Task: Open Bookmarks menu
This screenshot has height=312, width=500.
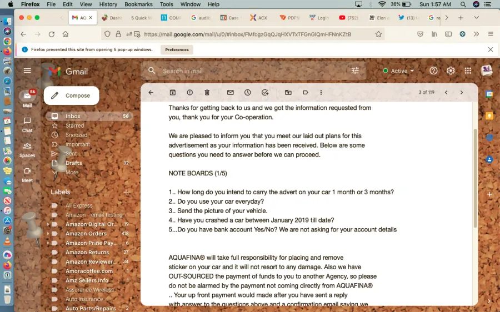Action: (138, 4)
